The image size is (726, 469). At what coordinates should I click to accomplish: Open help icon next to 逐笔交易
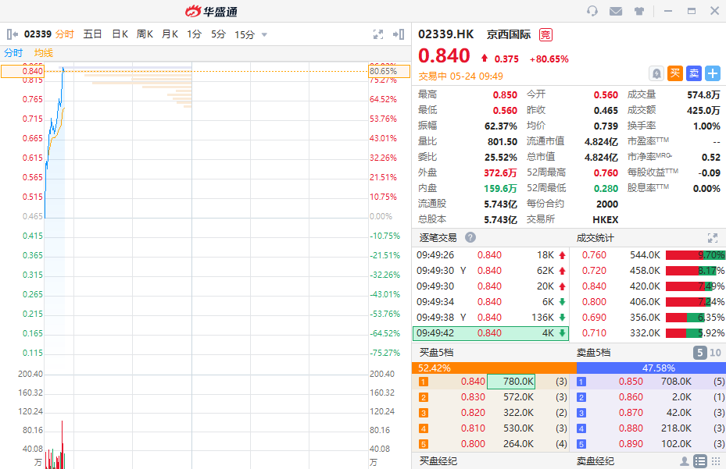tap(470, 238)
